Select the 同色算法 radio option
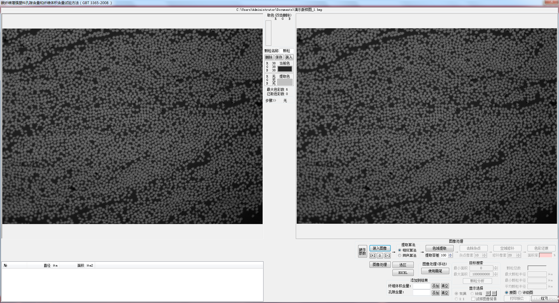Viewport: 559px width, 303px height. pyautogui.click(x=400, y=256)
